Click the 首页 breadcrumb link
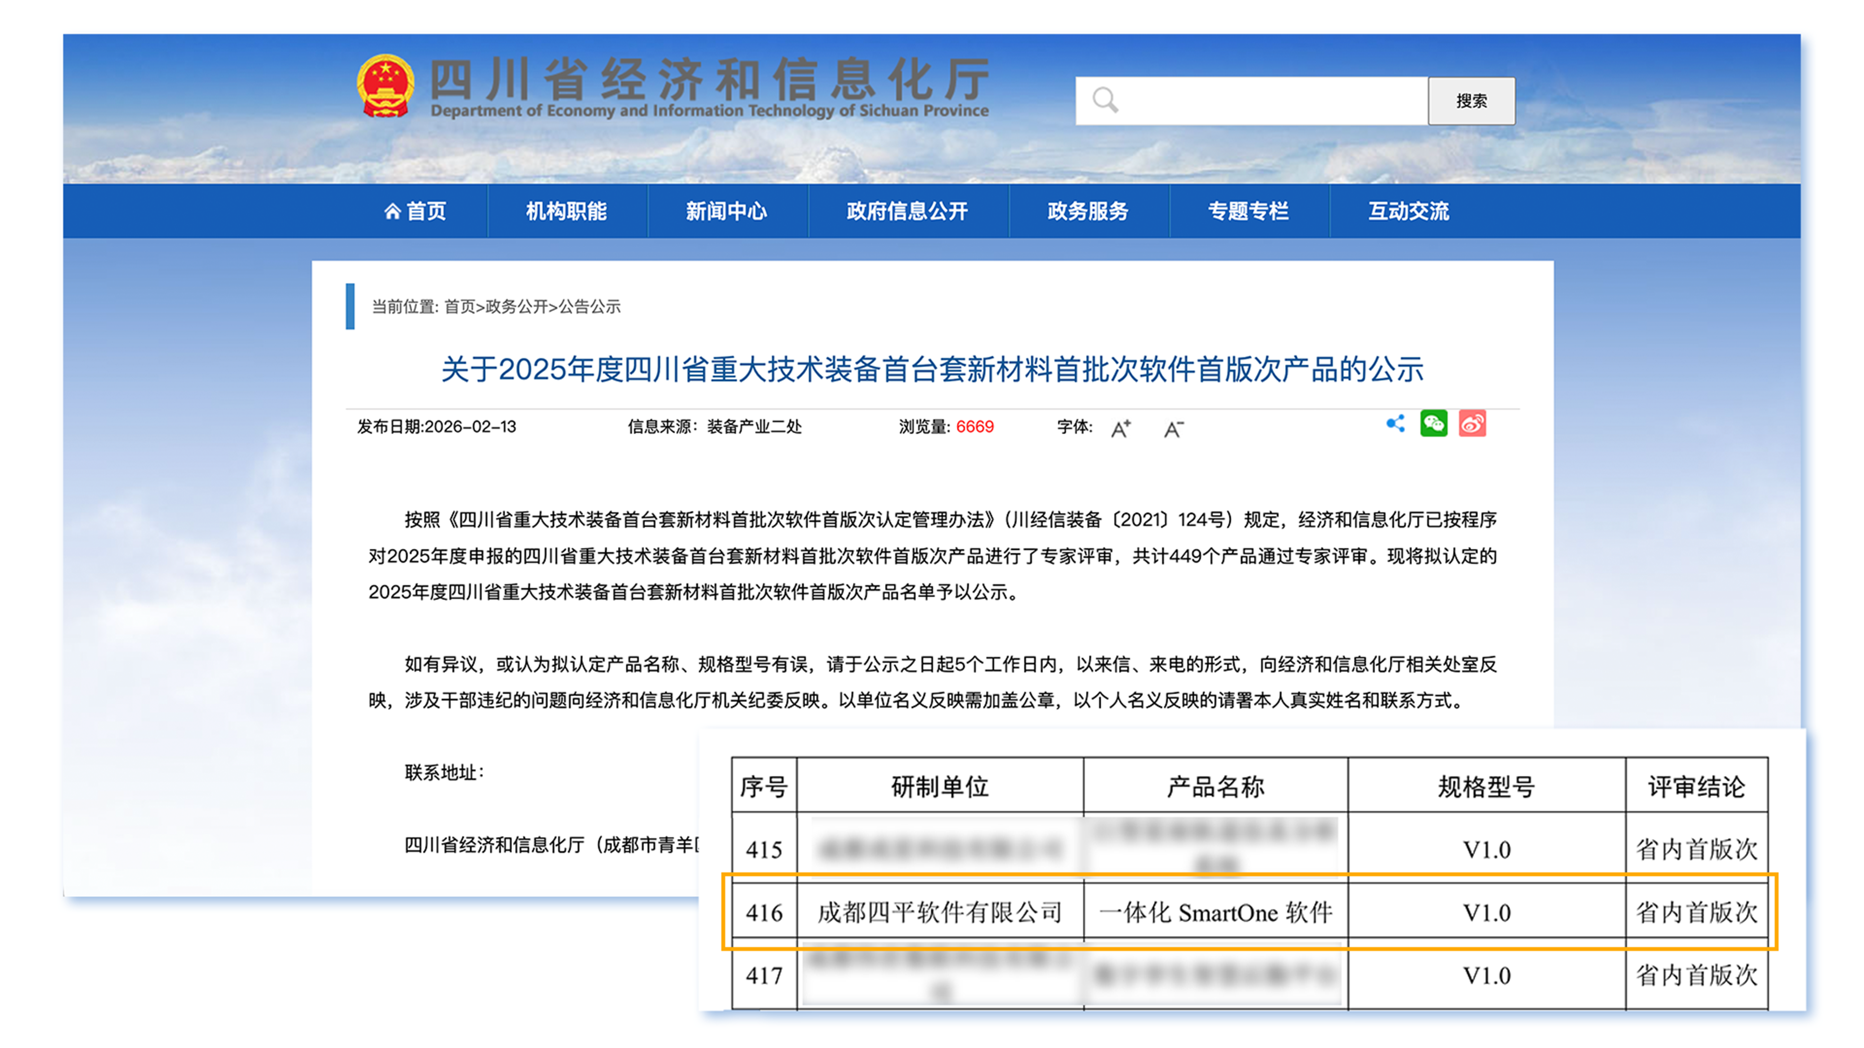 (x=460, y=307)
